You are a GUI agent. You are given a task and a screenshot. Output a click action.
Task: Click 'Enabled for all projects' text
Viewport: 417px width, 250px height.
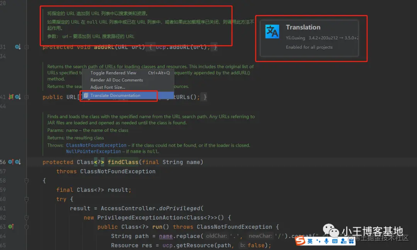click(309, 47)
